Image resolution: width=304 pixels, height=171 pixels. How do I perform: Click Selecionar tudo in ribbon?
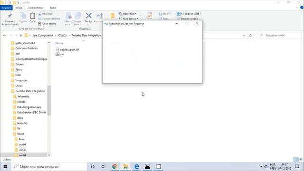coord(188,14)
